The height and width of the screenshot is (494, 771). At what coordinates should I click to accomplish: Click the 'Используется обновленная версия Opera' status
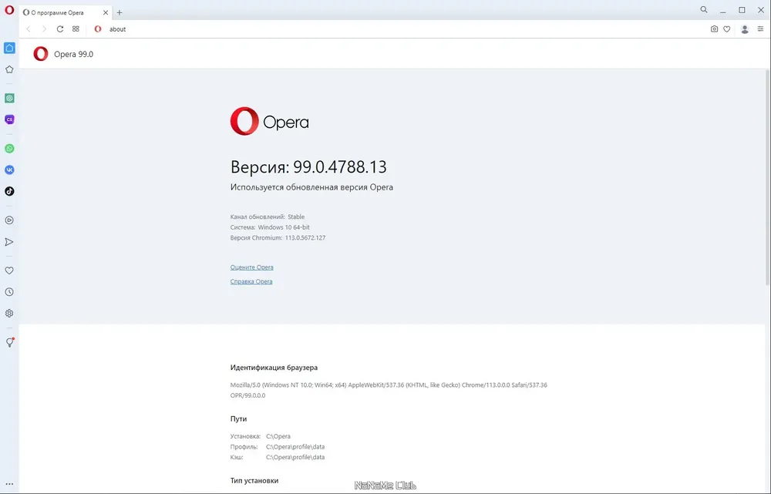[x=311, y=187]
